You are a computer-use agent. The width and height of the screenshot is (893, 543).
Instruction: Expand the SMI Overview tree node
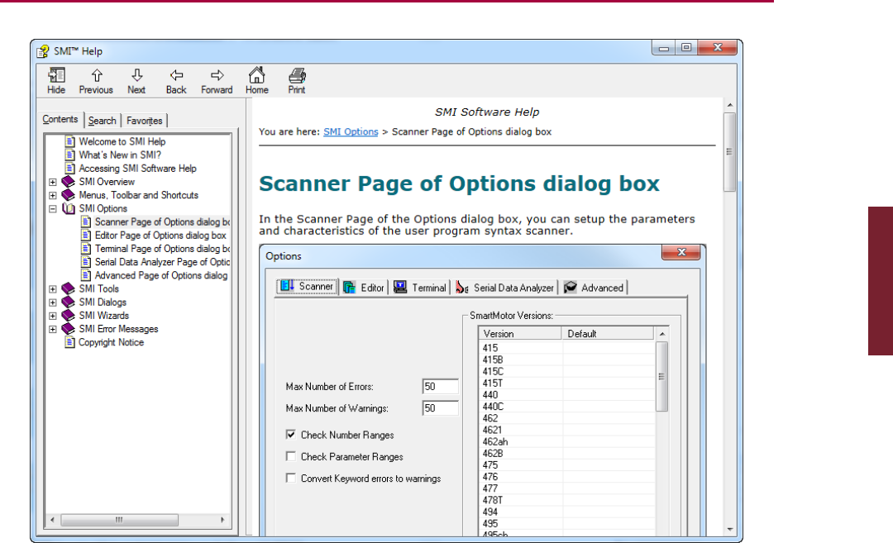click(53, 182)
